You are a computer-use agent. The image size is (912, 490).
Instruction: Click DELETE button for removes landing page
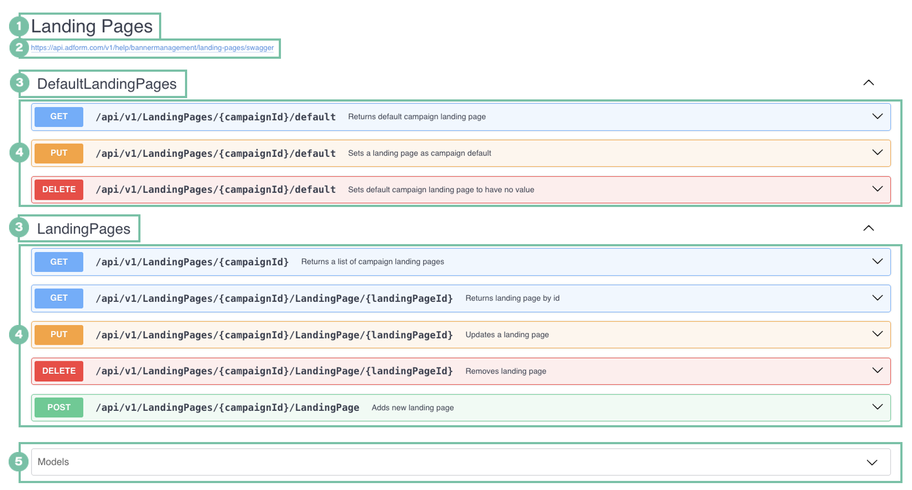[x=59, y=371]
